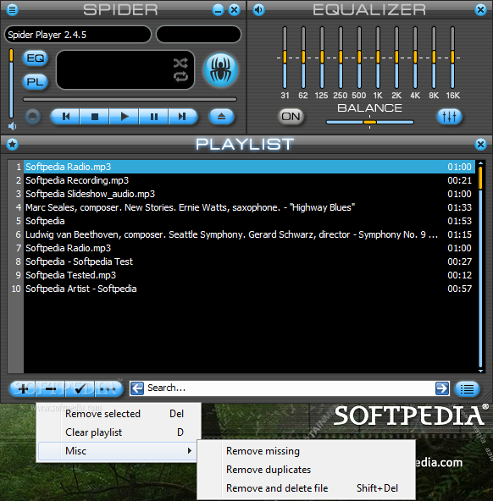Image resolution: width=493 pixels, height=501 pixels.
Task: Open files with the eject button
Action: tap(221, 117)
